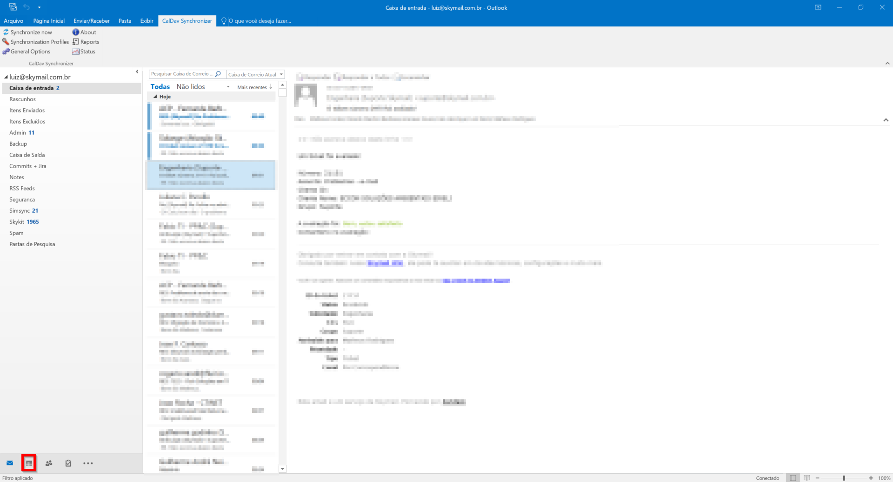Open the Mais recentes sort menu
The image size is (893, 482).
click(x=252, y=87)
